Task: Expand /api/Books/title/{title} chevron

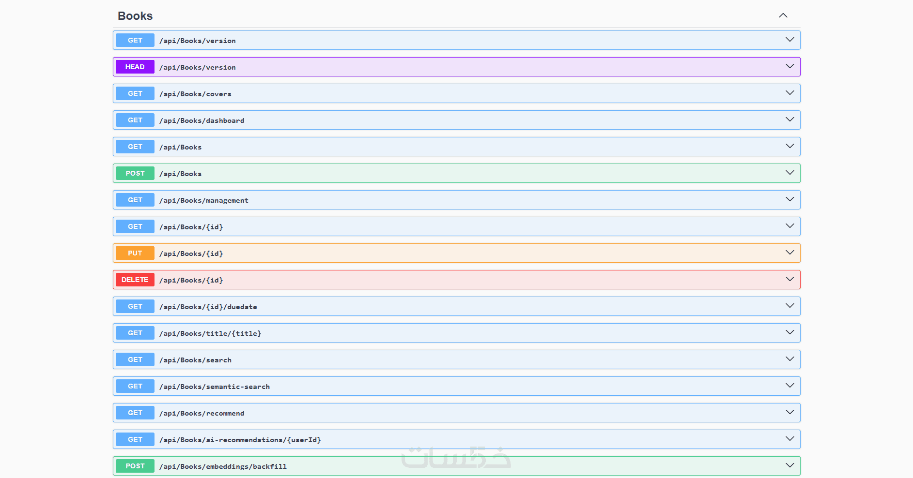Action: tap(790, 332)
